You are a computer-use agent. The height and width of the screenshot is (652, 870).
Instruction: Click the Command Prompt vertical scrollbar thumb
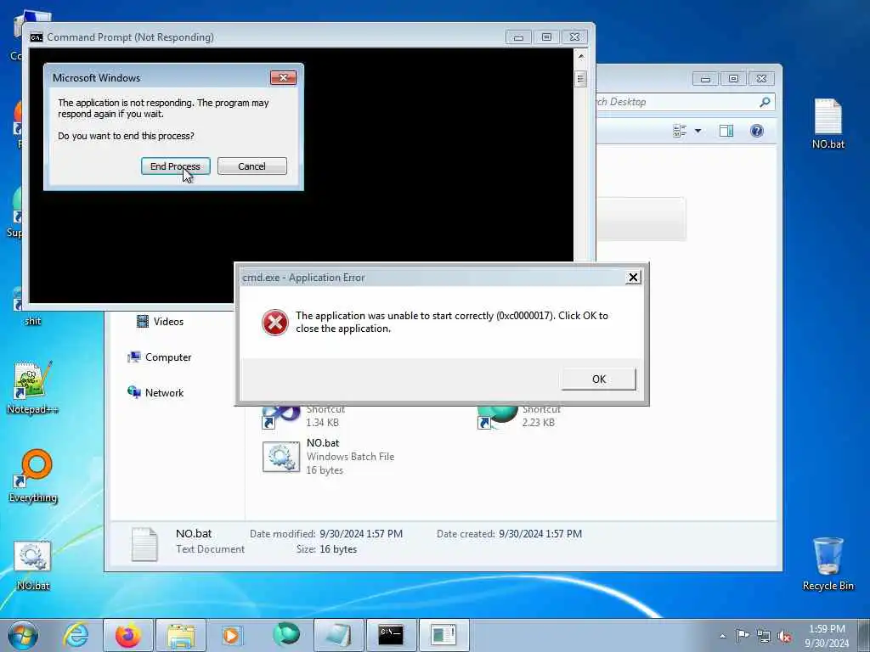coord(581,79)
